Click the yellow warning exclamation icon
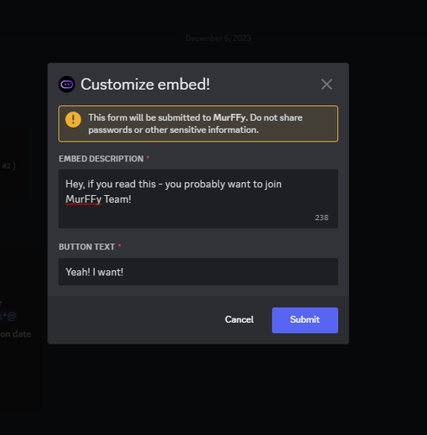Screen dimensions: 427x435 73,119
